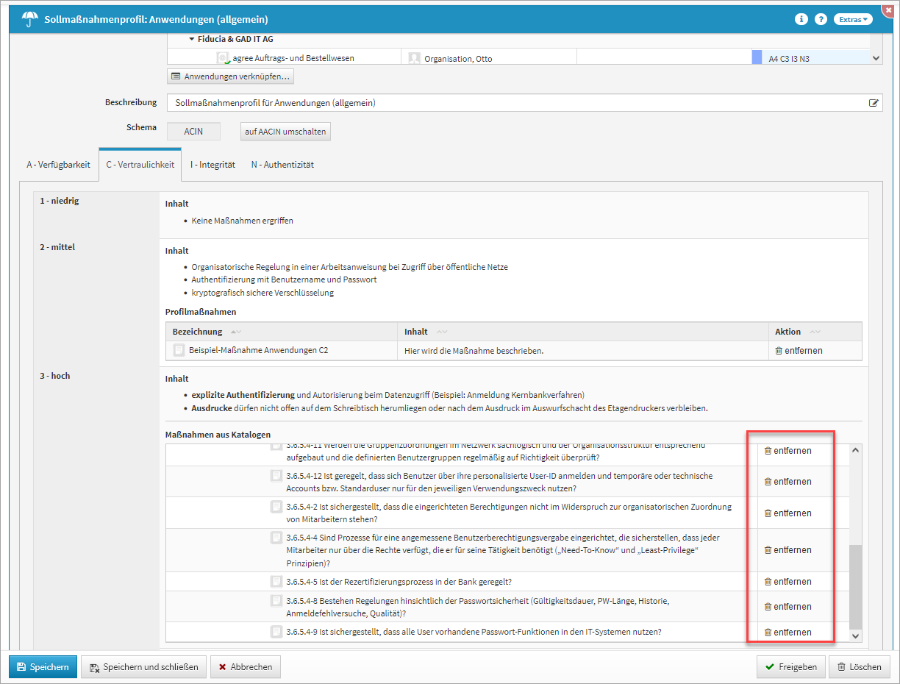
Task: Select the N - Authentizität tab
Action: pos(282,165)
